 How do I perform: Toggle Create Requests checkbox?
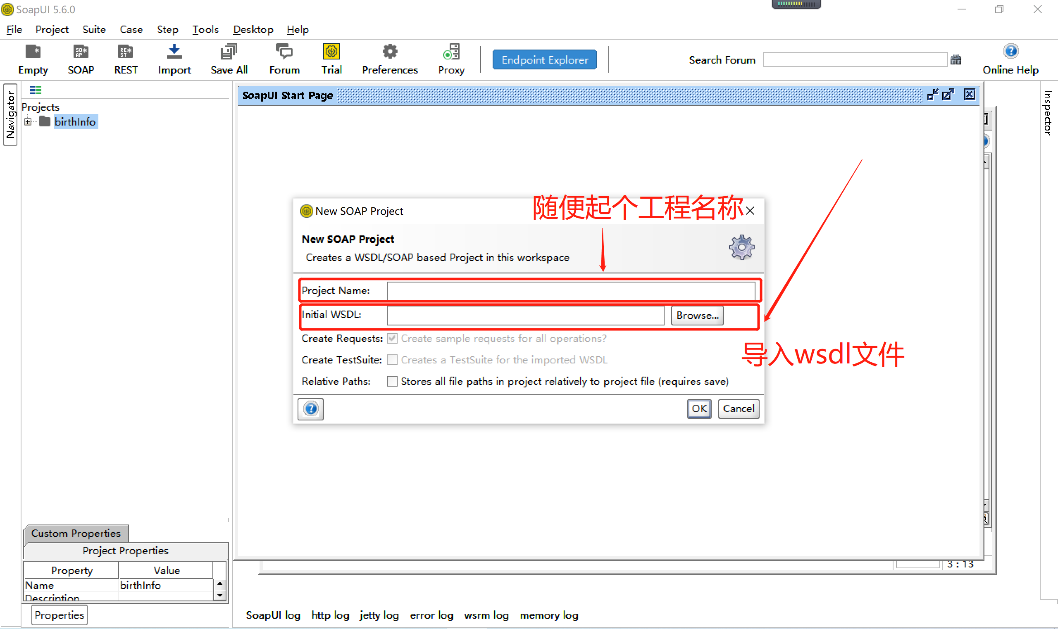[392, 338]
